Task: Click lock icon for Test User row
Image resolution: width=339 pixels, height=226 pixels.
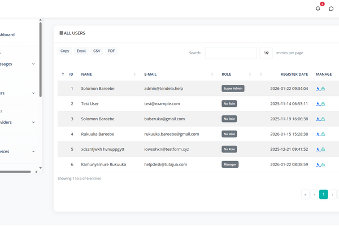Action: (x=323, y=104)
